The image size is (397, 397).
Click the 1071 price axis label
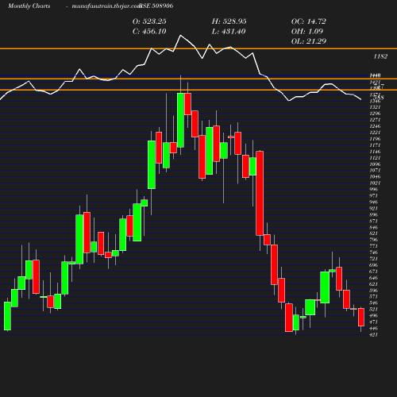tap(375, 171)
